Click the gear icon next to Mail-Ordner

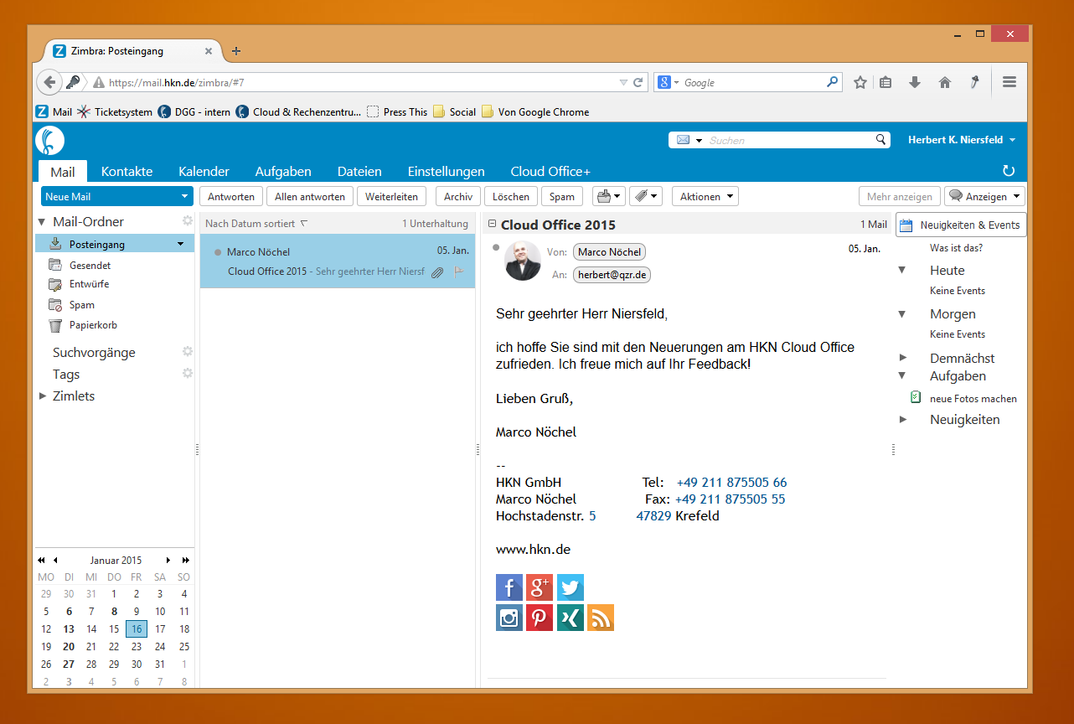pyautogui.click(x=188, y=220)
